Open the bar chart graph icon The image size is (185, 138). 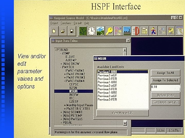[x=171, y=31]
